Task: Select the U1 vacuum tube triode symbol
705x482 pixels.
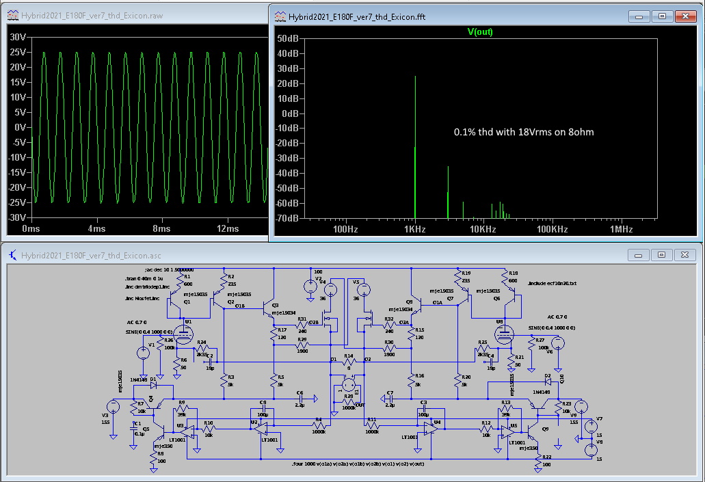Action: coord(183,333)
